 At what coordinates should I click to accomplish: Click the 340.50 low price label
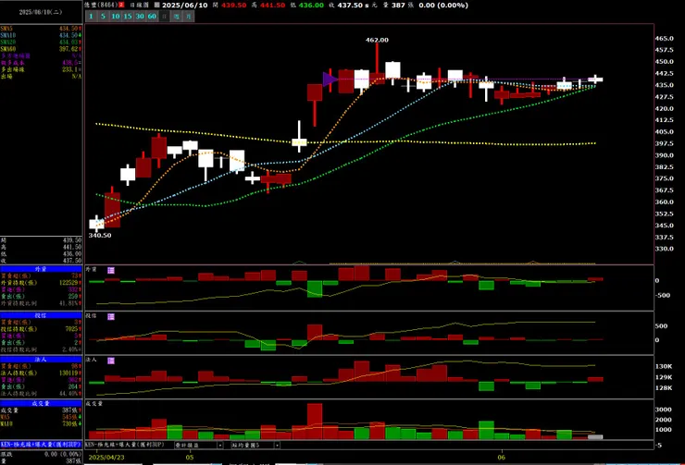[100, 235]
